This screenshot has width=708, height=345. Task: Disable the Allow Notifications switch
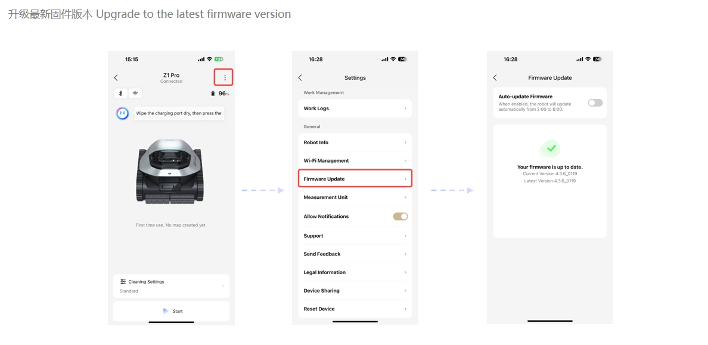tap(400, 216)
